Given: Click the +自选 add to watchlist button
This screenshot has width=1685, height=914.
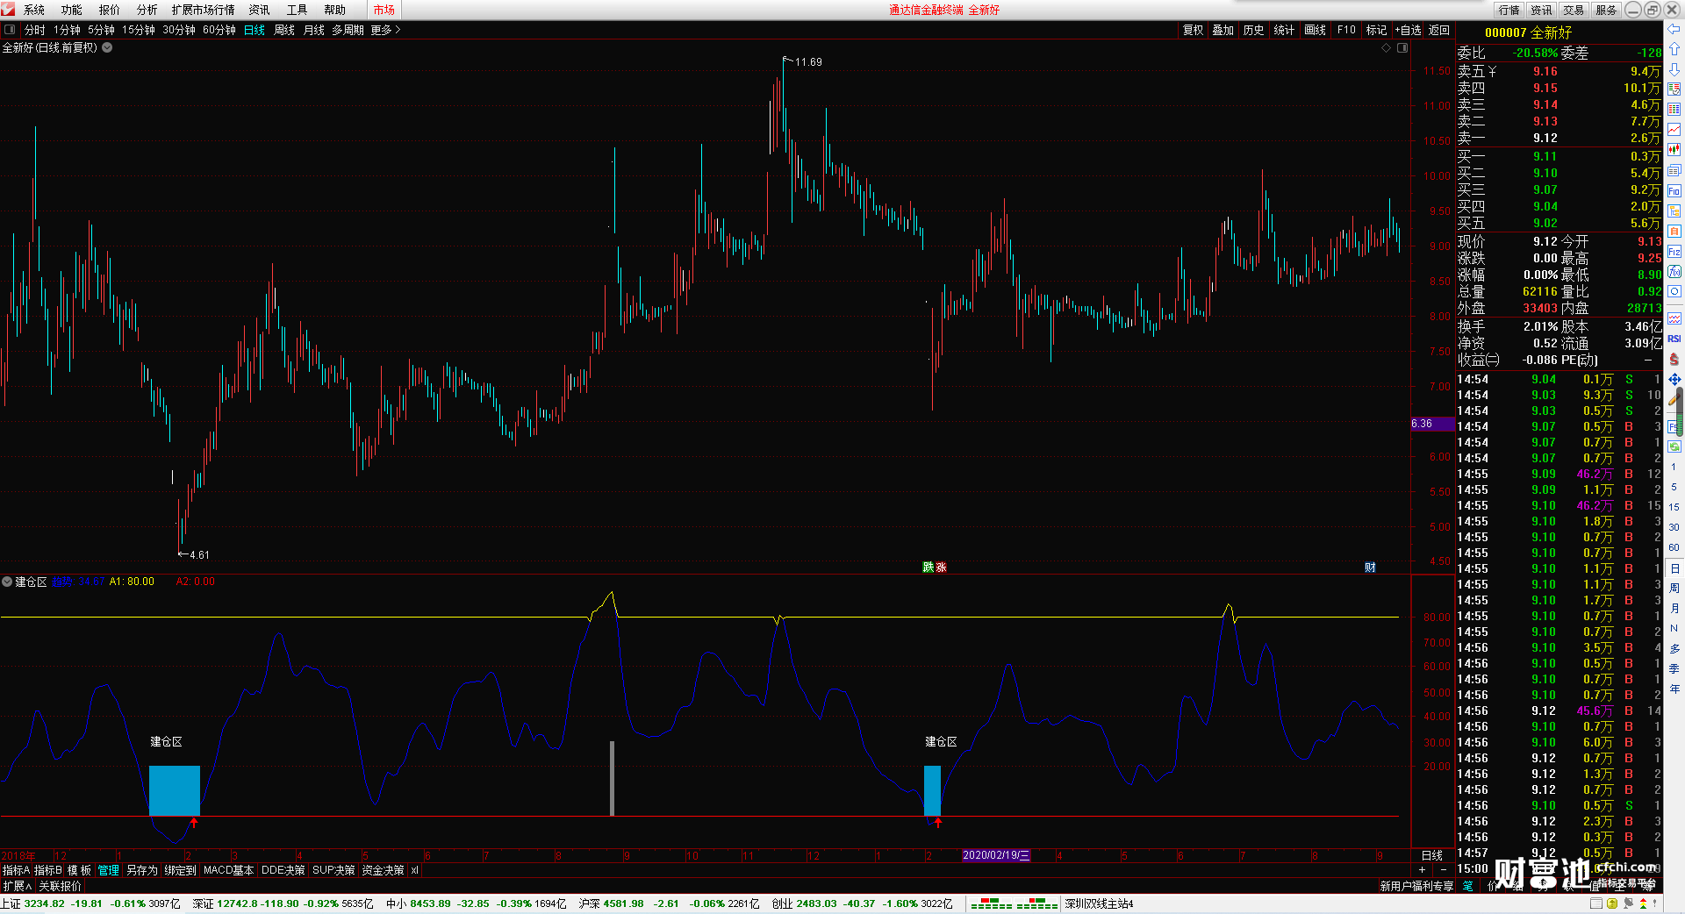Looking at the screenshot, I should 1409,30.
